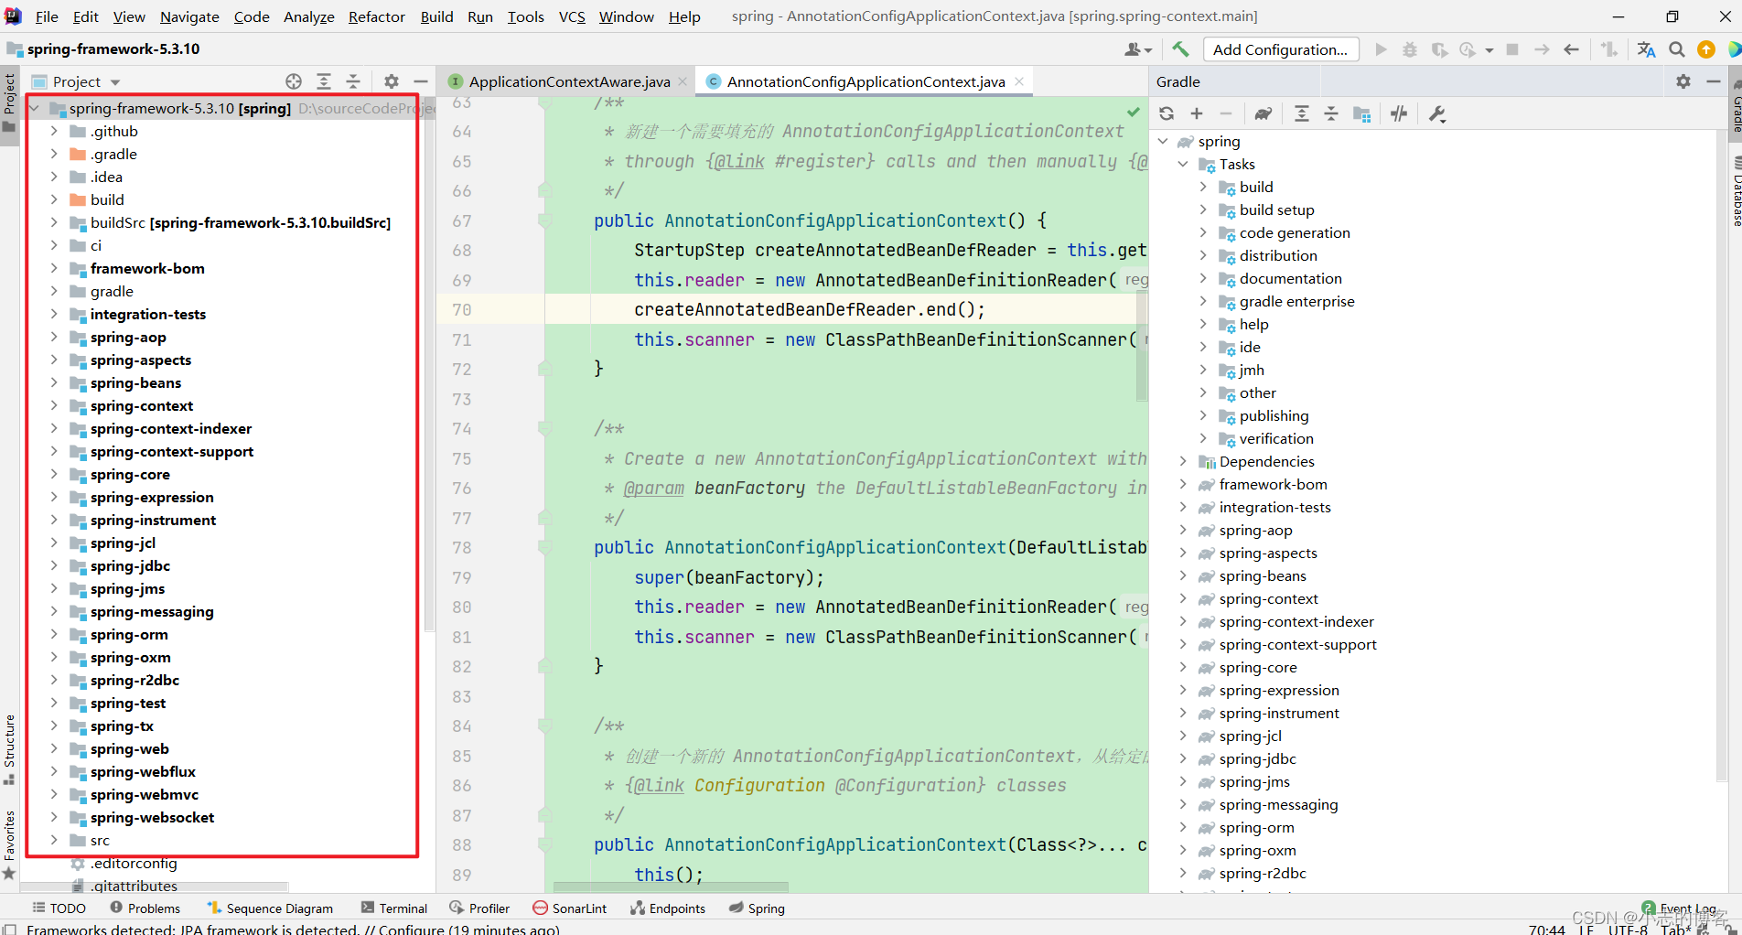1742x935 pixels.
Task: Switch to ApplicationContextAware.java tab
Action: (569, 81)
